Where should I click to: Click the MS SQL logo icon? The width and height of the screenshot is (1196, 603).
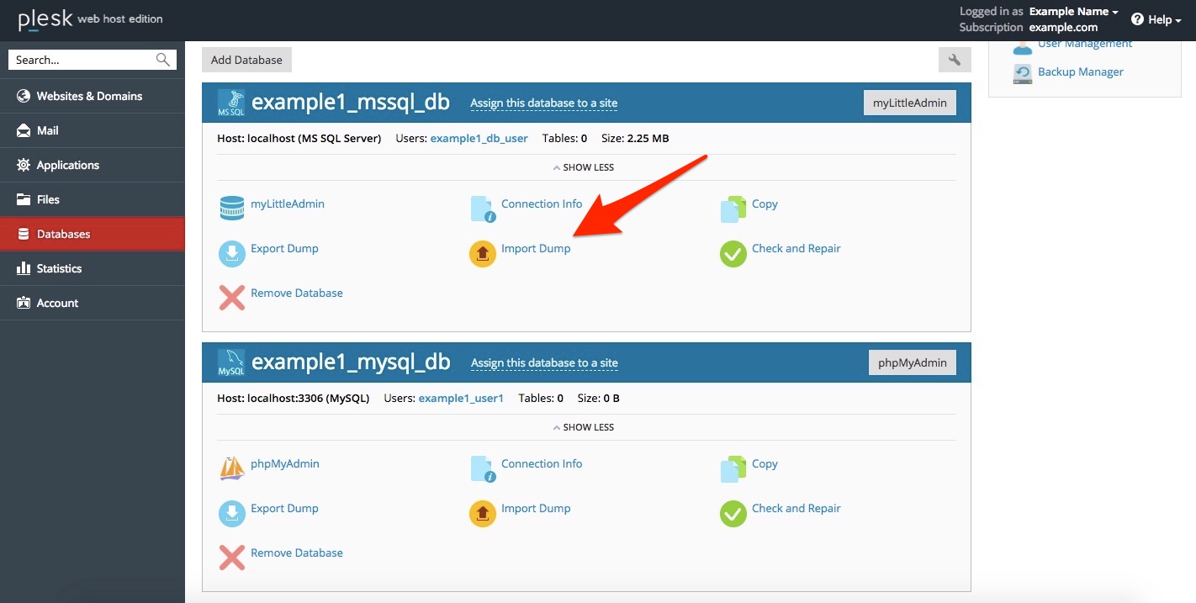tap(231, 103)
